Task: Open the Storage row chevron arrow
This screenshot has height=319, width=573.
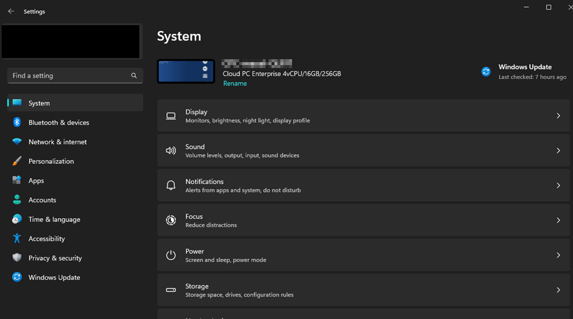Action: tap(558, 290)
